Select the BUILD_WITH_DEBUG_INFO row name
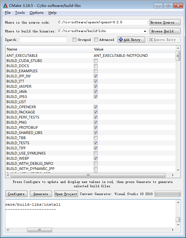Viewport: 186px width, 238px height. pos(30,164)
